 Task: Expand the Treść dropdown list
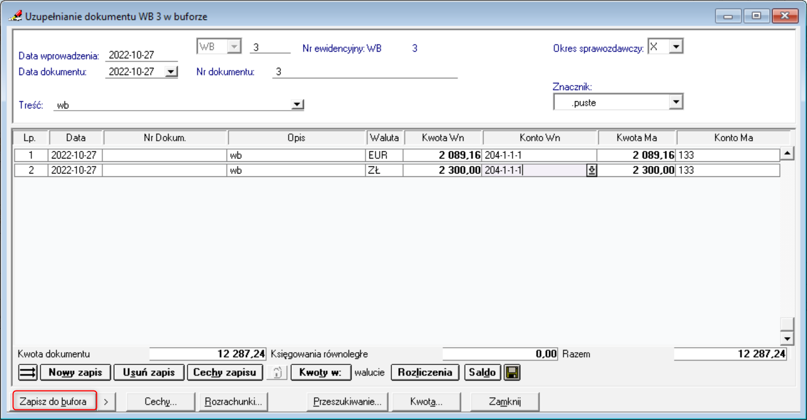[x=297, y=105]
